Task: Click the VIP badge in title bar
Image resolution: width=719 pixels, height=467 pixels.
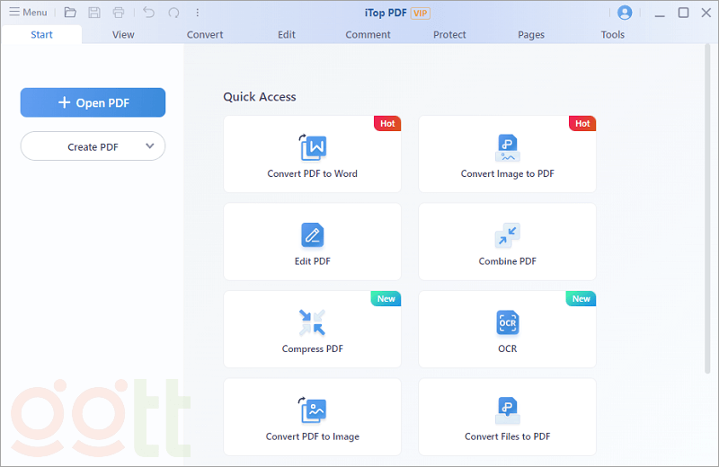Action: click(421, 13)
